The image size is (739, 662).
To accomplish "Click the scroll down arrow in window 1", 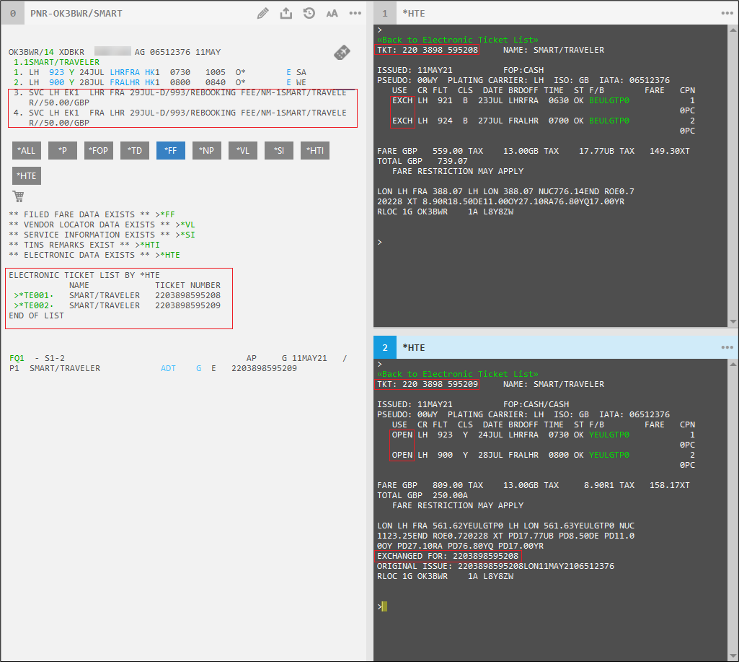I will [733, 321].
